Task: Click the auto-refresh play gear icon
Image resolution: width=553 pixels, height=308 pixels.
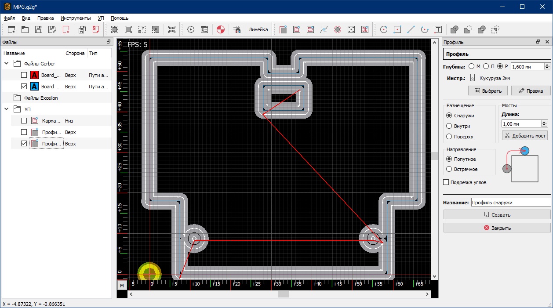Action: 191,29
